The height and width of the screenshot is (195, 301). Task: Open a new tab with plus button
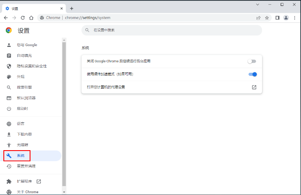pyautogui.click(x=72, y=8)
